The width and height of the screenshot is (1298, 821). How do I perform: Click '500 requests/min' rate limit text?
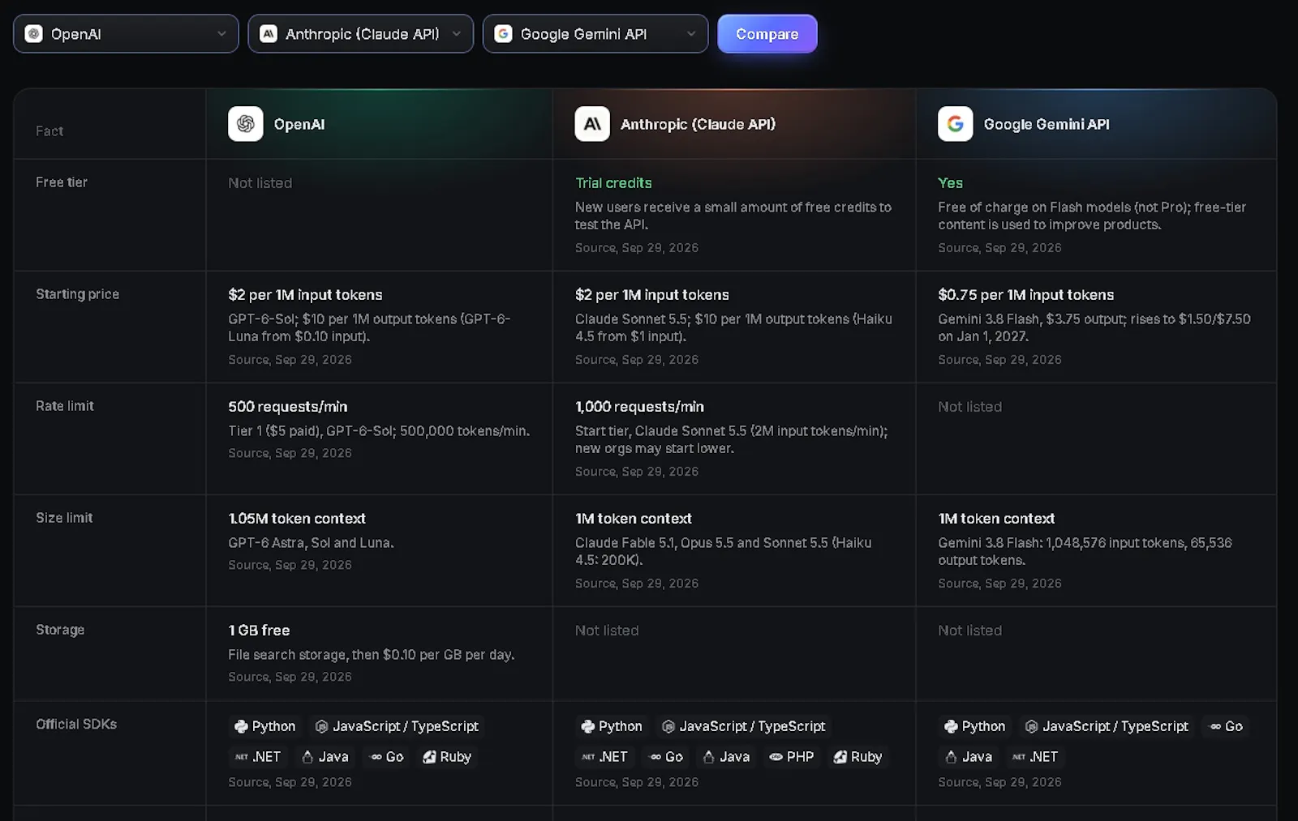288,407
